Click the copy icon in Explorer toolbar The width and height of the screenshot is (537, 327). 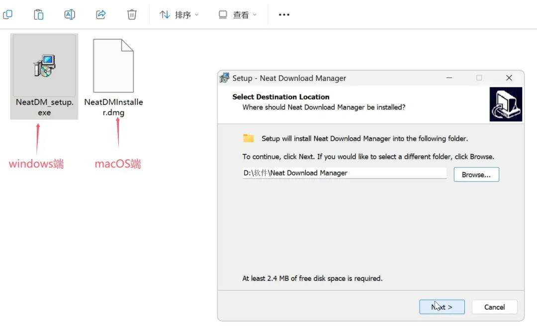tap(7, 15)
